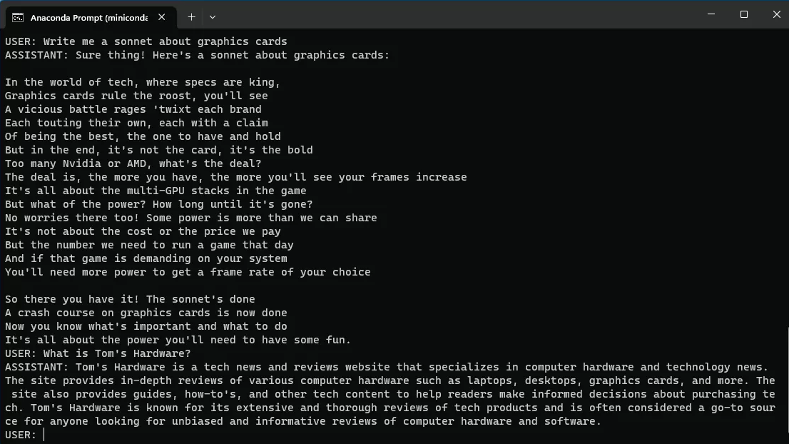Expand the new tab profile dropdown chevron
This screenshot has width=789, height=444.
pos(213,16)
